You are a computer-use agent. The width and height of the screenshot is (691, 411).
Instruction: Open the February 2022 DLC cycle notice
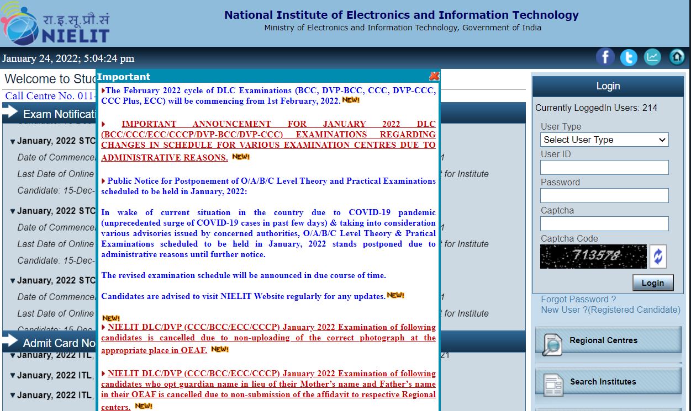[268, 95]
